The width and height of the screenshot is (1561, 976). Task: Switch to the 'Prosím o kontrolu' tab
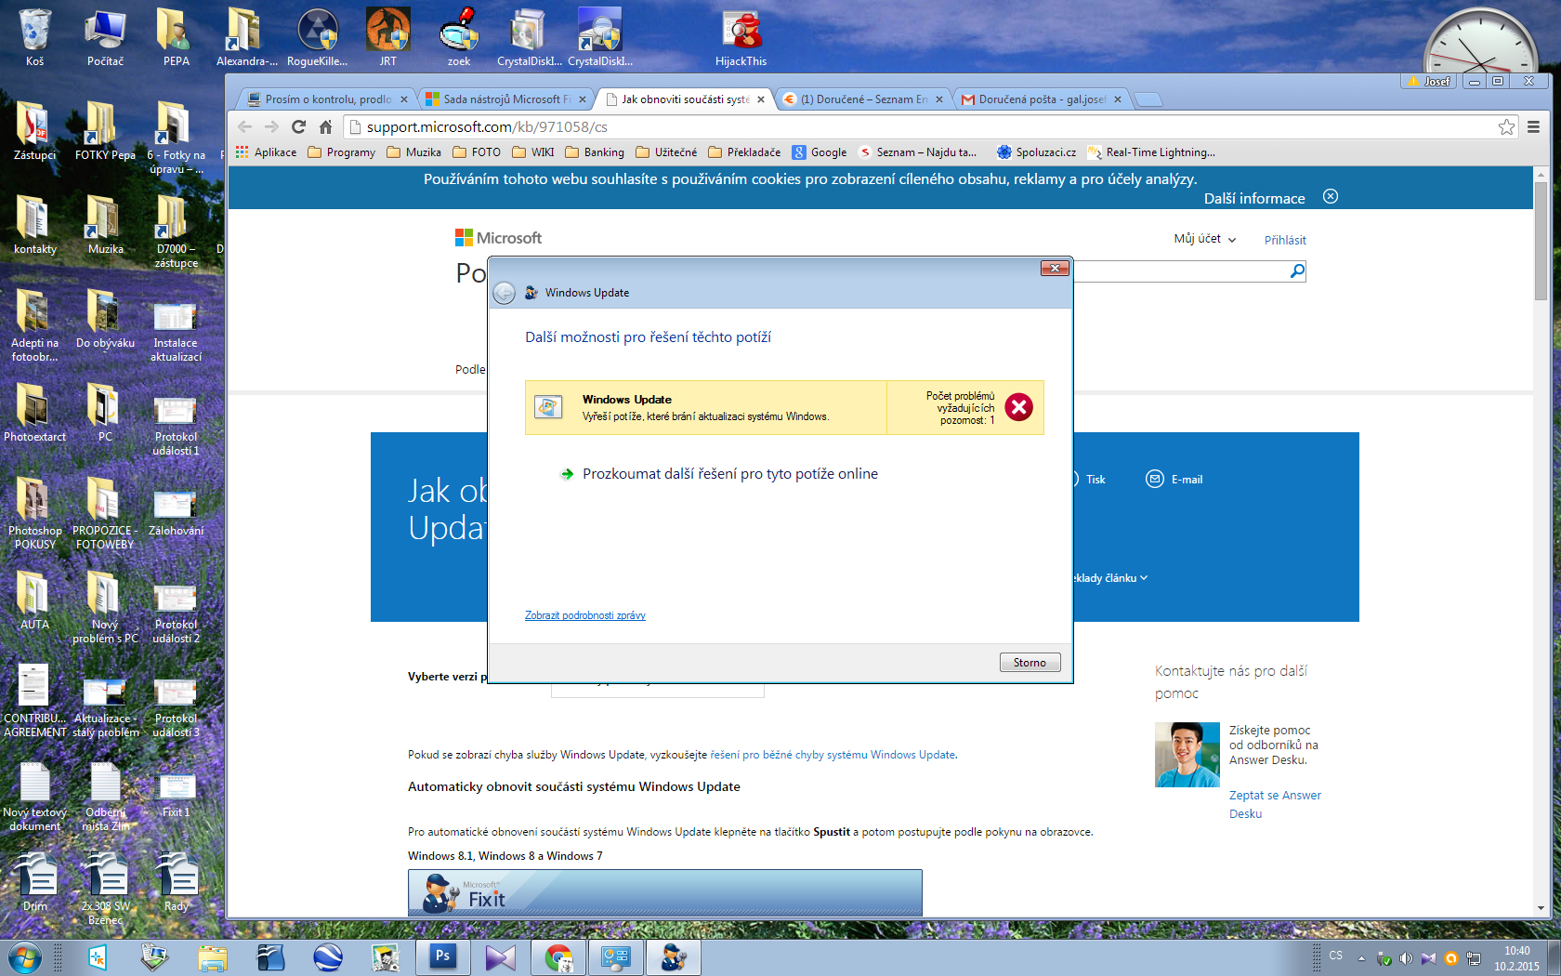click(x=327, y=99)
